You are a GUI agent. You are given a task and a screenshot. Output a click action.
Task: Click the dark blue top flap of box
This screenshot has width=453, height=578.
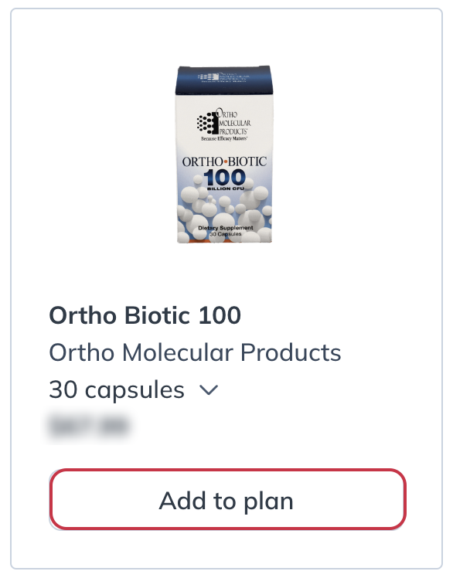pyautogui.click(x=223, y=80)
